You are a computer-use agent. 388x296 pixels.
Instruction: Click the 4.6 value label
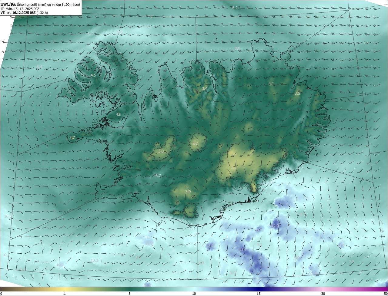119,114
